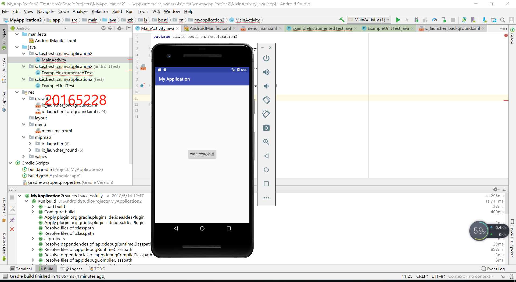The width and height of the screenshot is (516, 282).
Task: Open the TODO tool window
Action: pos(97,269)
